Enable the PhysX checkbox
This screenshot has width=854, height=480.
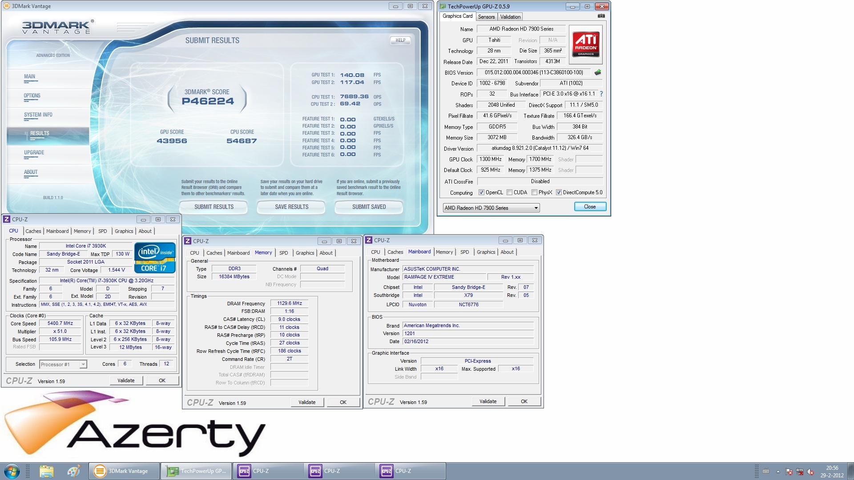(534, 192)
